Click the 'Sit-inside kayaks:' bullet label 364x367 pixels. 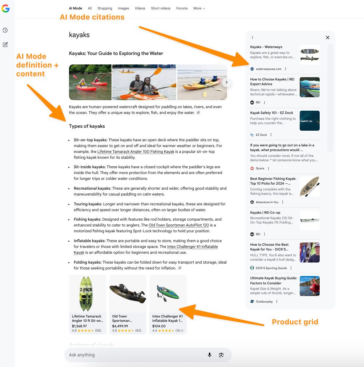90,167
